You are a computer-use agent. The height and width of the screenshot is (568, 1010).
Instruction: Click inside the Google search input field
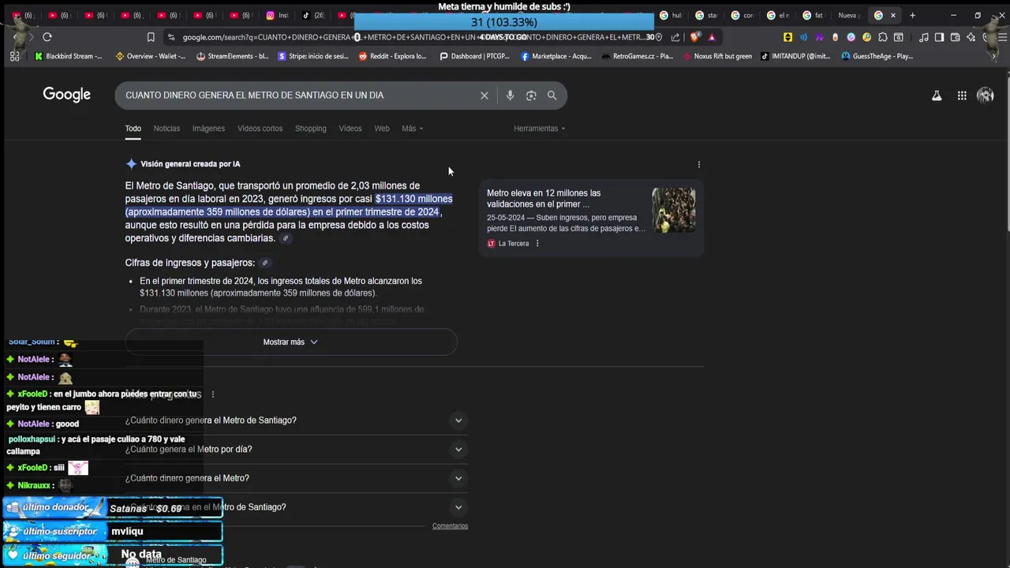pos(300,95)
